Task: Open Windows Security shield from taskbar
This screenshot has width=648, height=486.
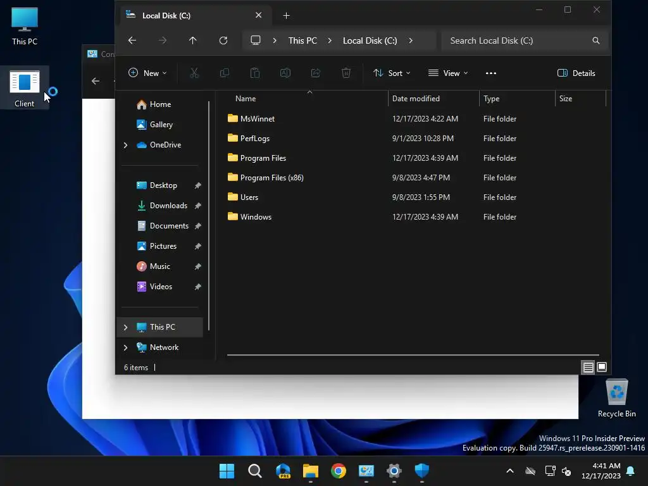Action: click(422, 471)
